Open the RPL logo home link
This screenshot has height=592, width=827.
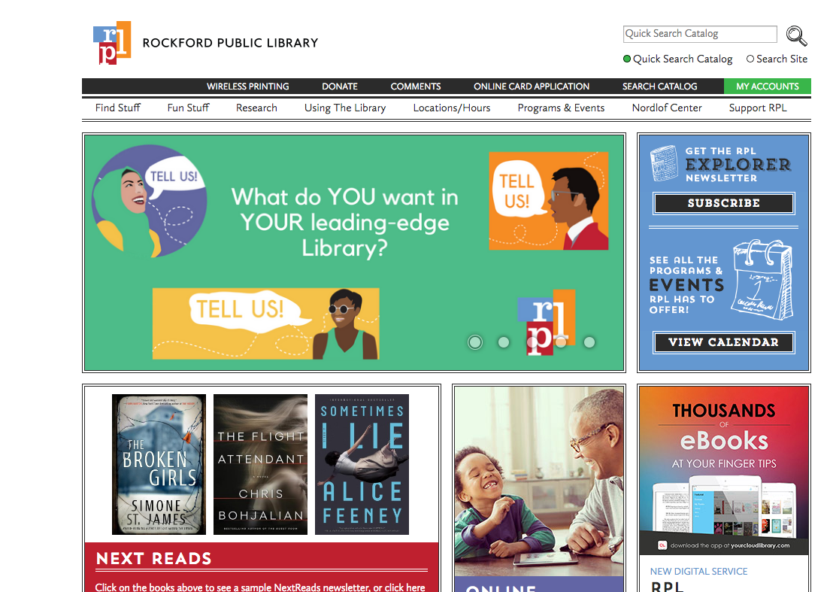coord(112,43)
